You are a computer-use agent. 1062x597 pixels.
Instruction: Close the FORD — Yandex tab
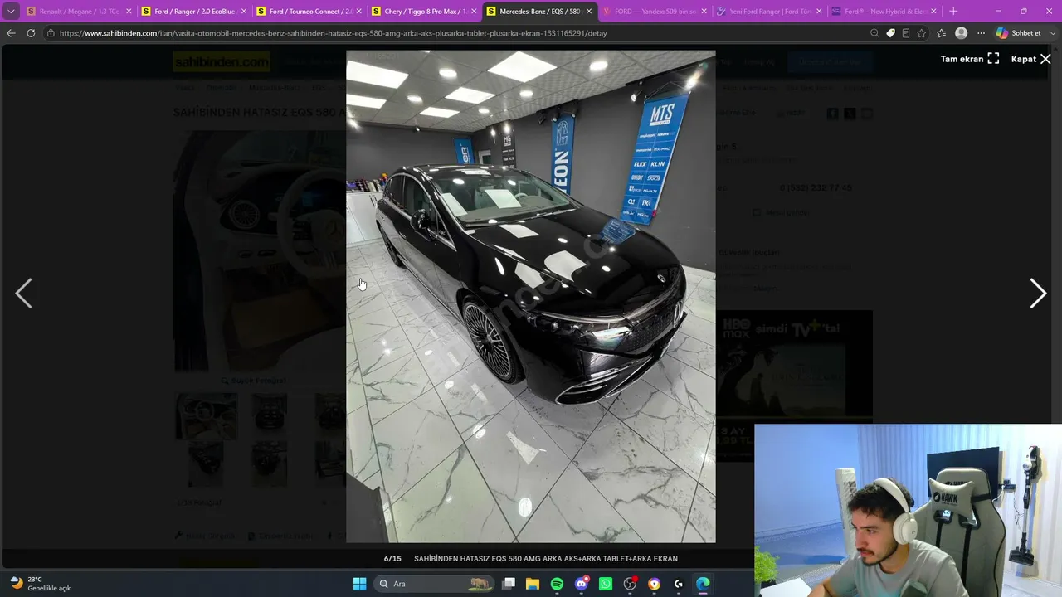tap(704, 12)
